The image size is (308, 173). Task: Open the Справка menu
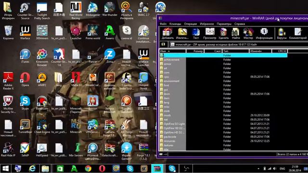coord(240,24)
